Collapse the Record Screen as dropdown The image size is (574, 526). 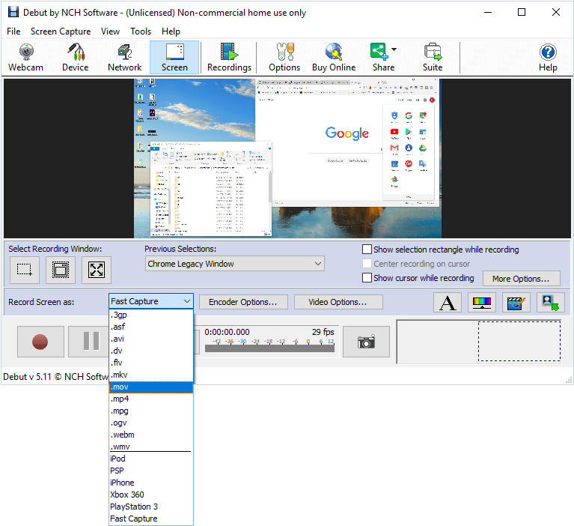(x=151, y=301)
